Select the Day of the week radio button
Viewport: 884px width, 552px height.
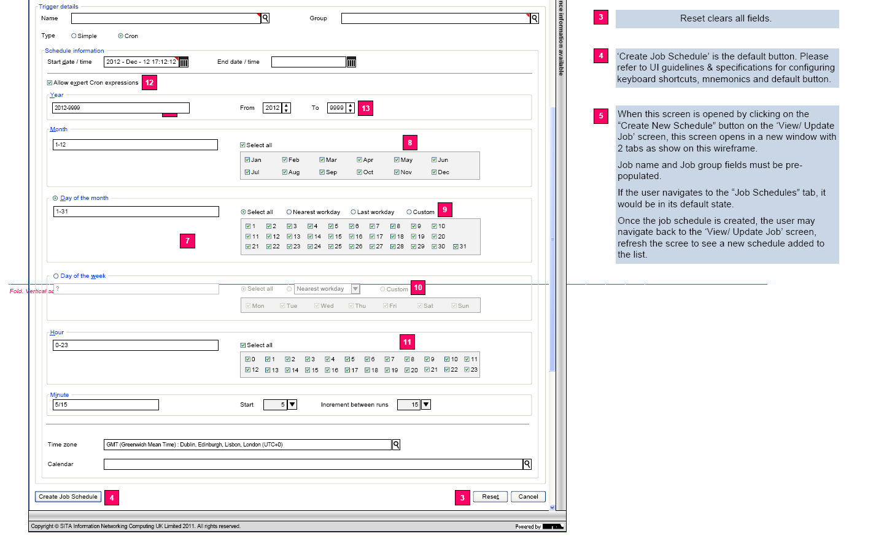pos(55,275)
